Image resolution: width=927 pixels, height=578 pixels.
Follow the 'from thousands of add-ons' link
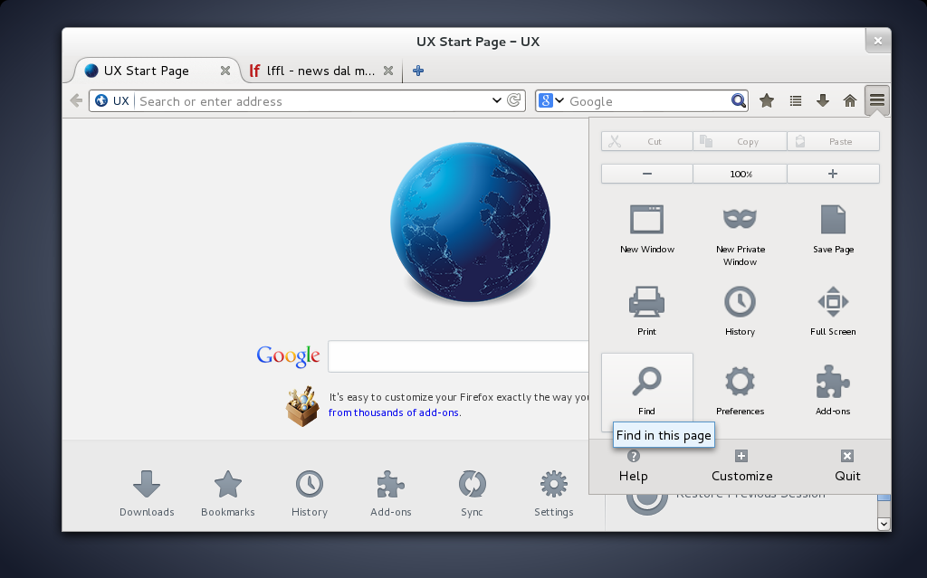tap(394, 412)
